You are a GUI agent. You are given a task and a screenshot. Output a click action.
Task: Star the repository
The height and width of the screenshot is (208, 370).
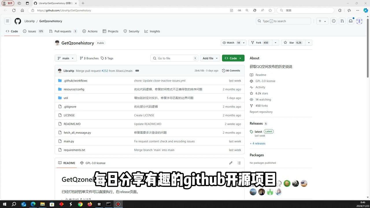[293, 43]
